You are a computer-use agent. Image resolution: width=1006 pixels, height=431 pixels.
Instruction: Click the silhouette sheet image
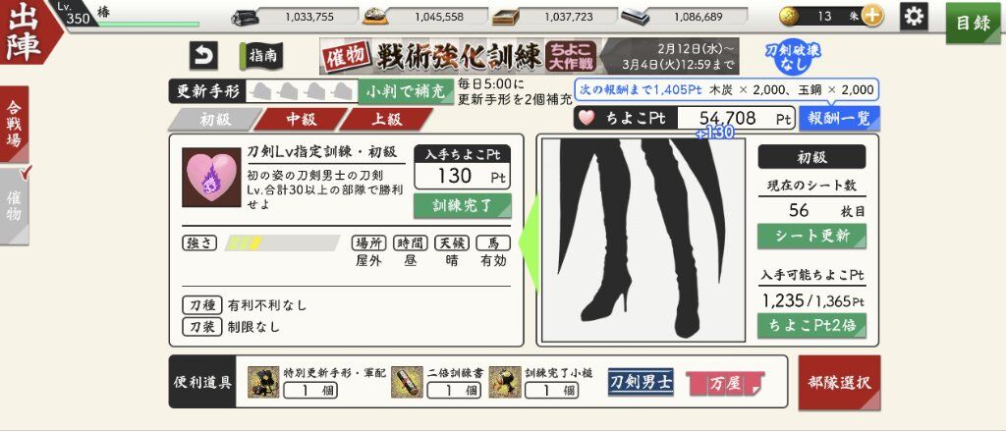click(x=643, y=241)
